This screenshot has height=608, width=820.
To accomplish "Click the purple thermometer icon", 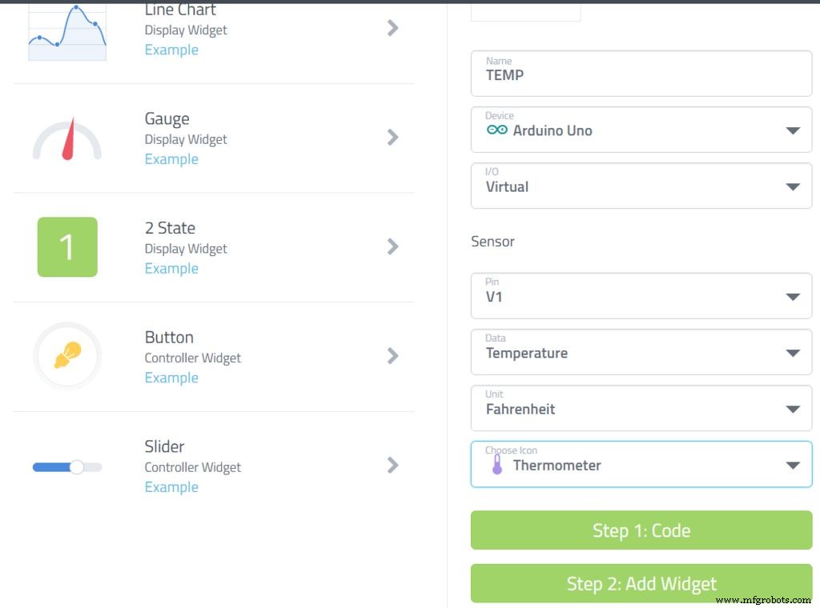I will click(x=497, y=466).
